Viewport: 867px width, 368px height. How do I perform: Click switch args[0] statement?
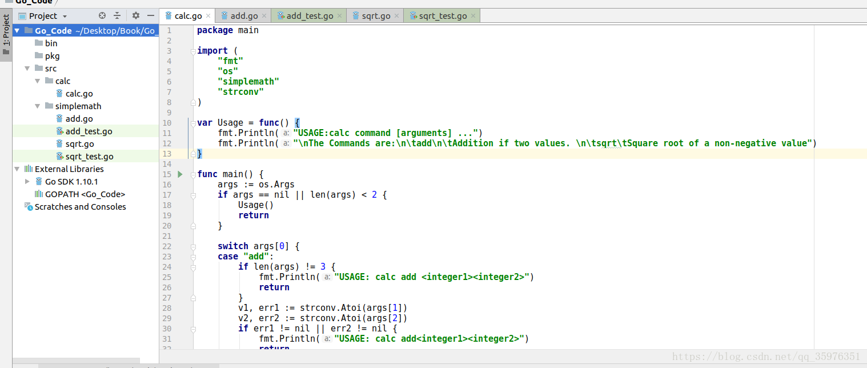[259, 246]
